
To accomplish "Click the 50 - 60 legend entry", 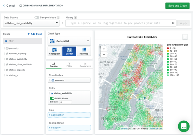I will [172, 62].
